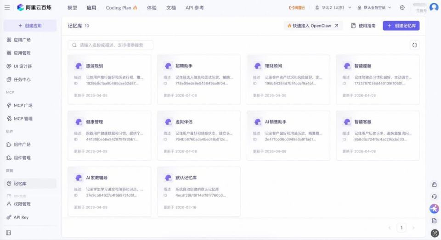441x240 pixels.
Task: Open the 智能客服 memory card
Action: coord(378,135)
